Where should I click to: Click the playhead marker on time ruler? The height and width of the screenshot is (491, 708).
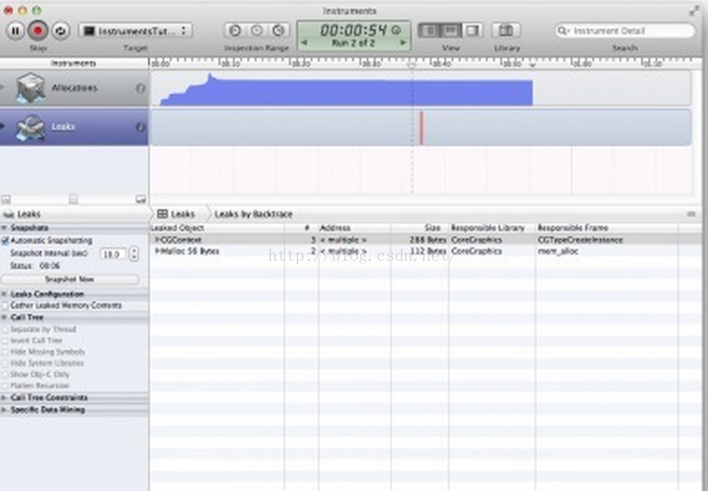(x=411, y=65)
